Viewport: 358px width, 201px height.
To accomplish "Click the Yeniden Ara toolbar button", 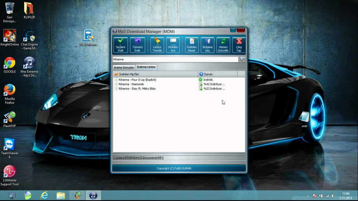I will pos(173,45).
